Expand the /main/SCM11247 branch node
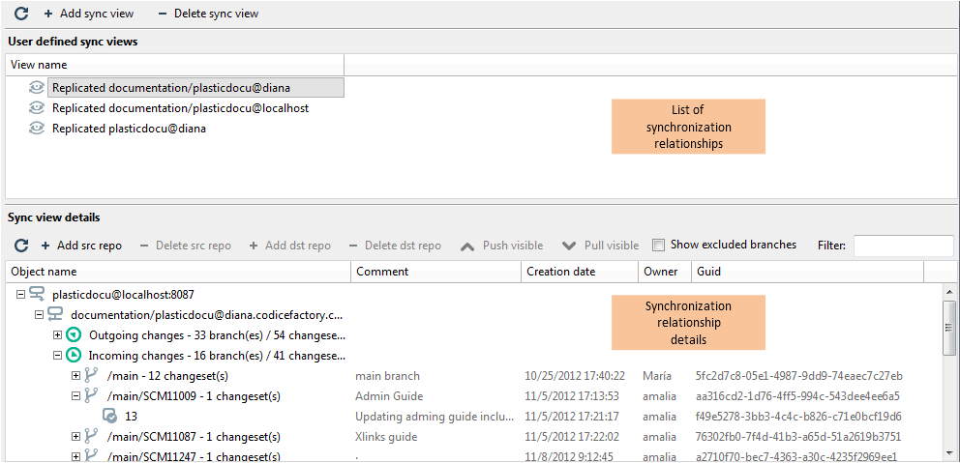This screenshot has width=960, height=463. coord(75,456)
